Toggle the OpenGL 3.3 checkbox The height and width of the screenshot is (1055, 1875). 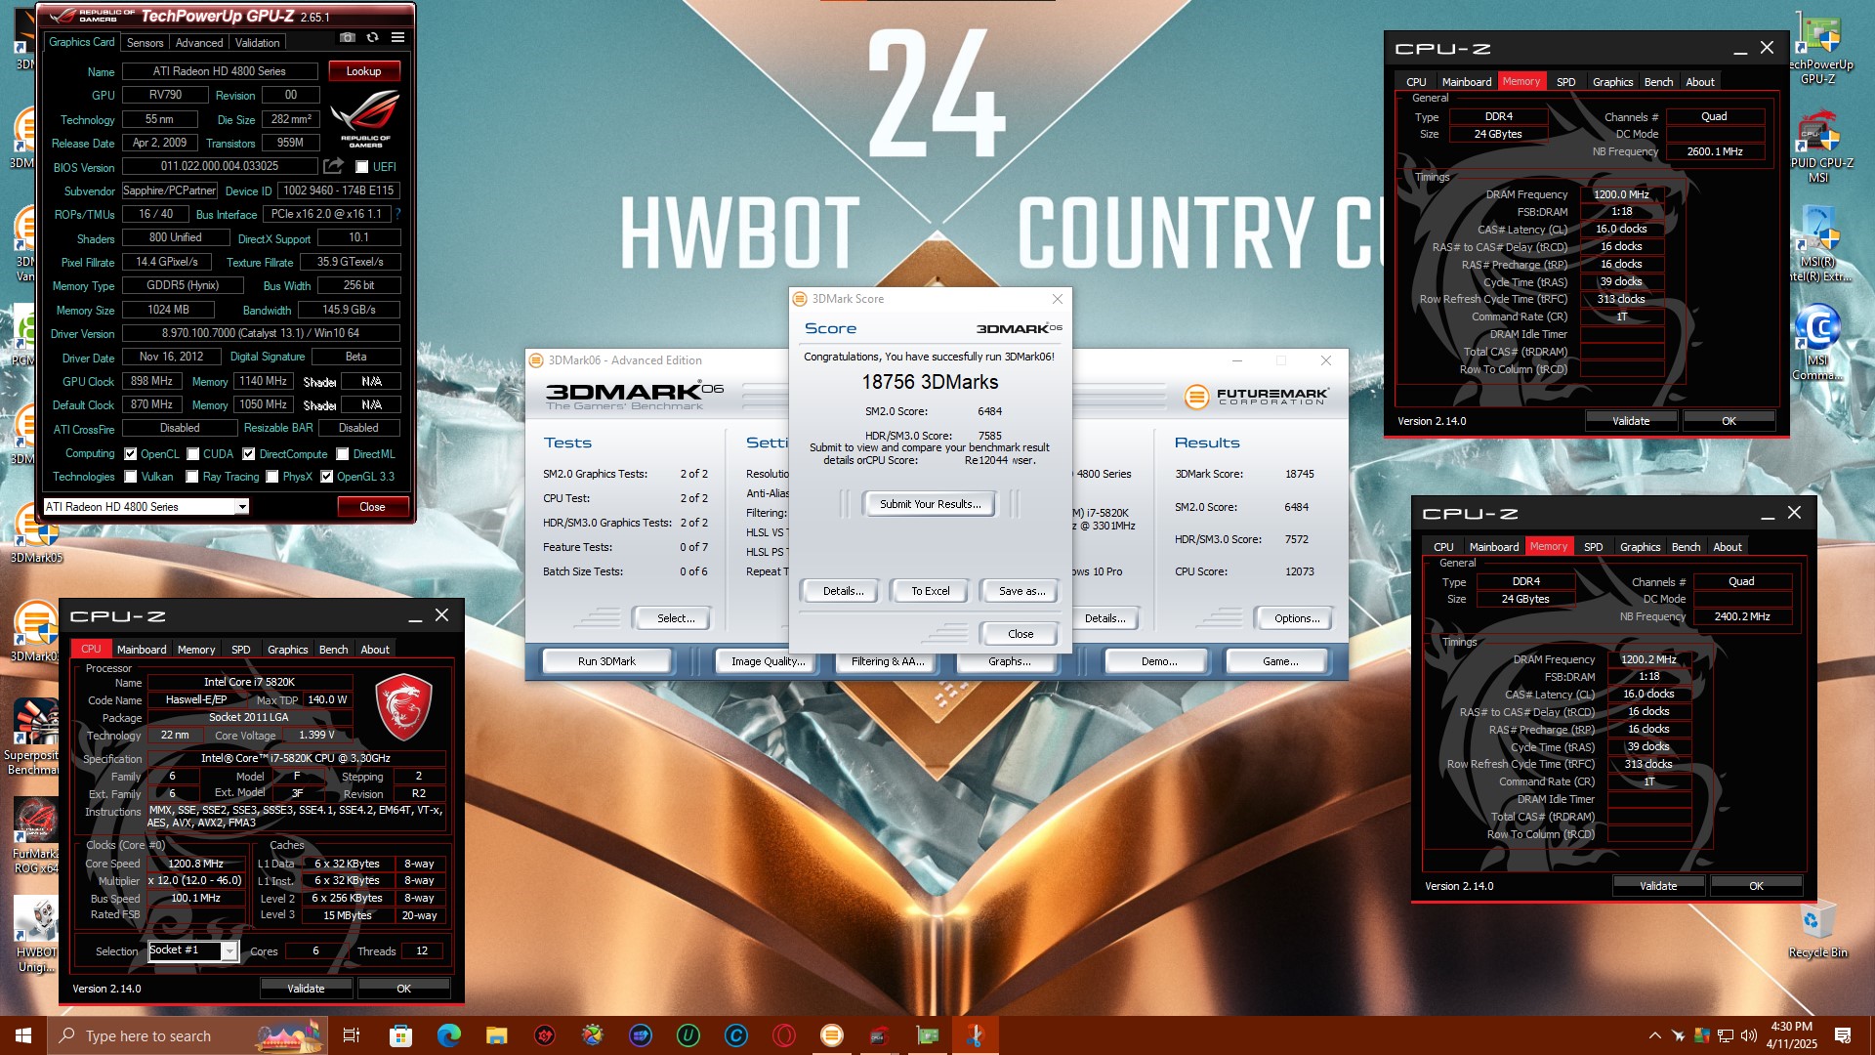coord(327,477)
